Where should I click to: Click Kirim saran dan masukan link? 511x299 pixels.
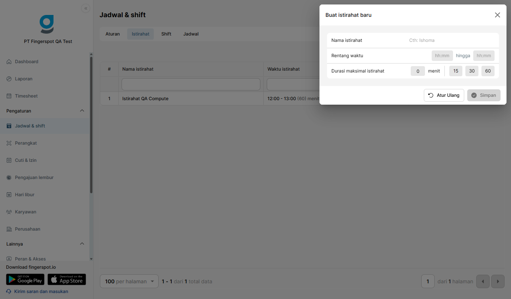41,292
